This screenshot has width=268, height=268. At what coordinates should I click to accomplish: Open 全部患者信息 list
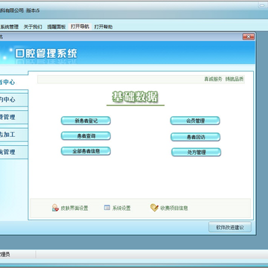(x=86, y=151)
